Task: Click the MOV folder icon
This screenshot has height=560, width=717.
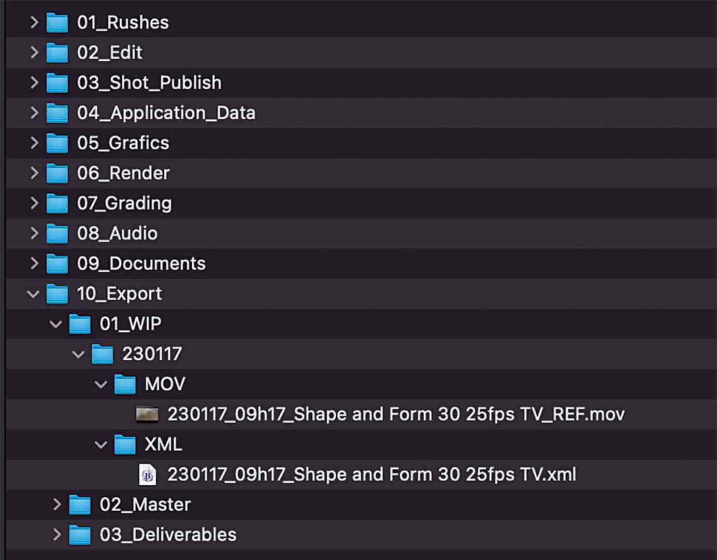Action: 124,384
